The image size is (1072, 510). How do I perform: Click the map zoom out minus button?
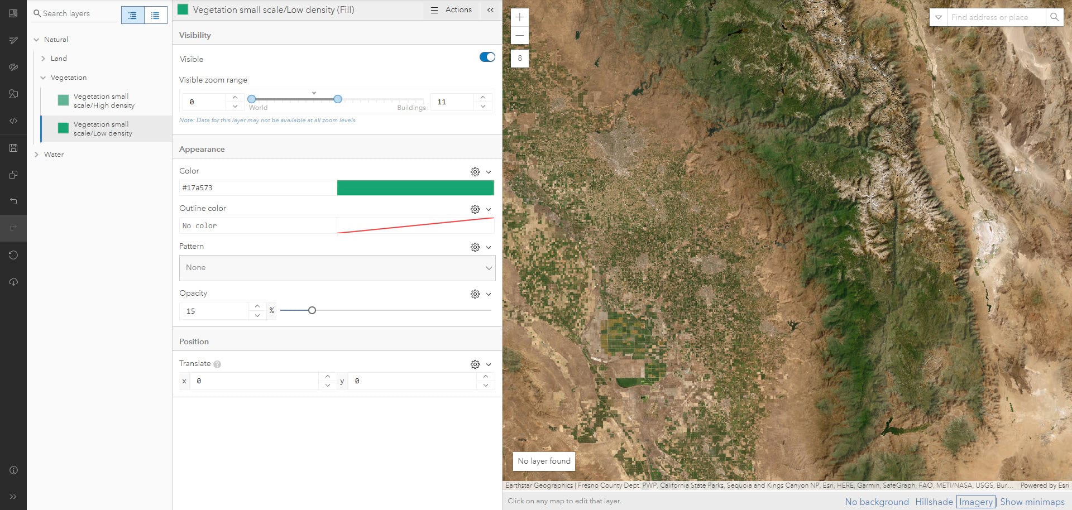[x=519, y=36]
